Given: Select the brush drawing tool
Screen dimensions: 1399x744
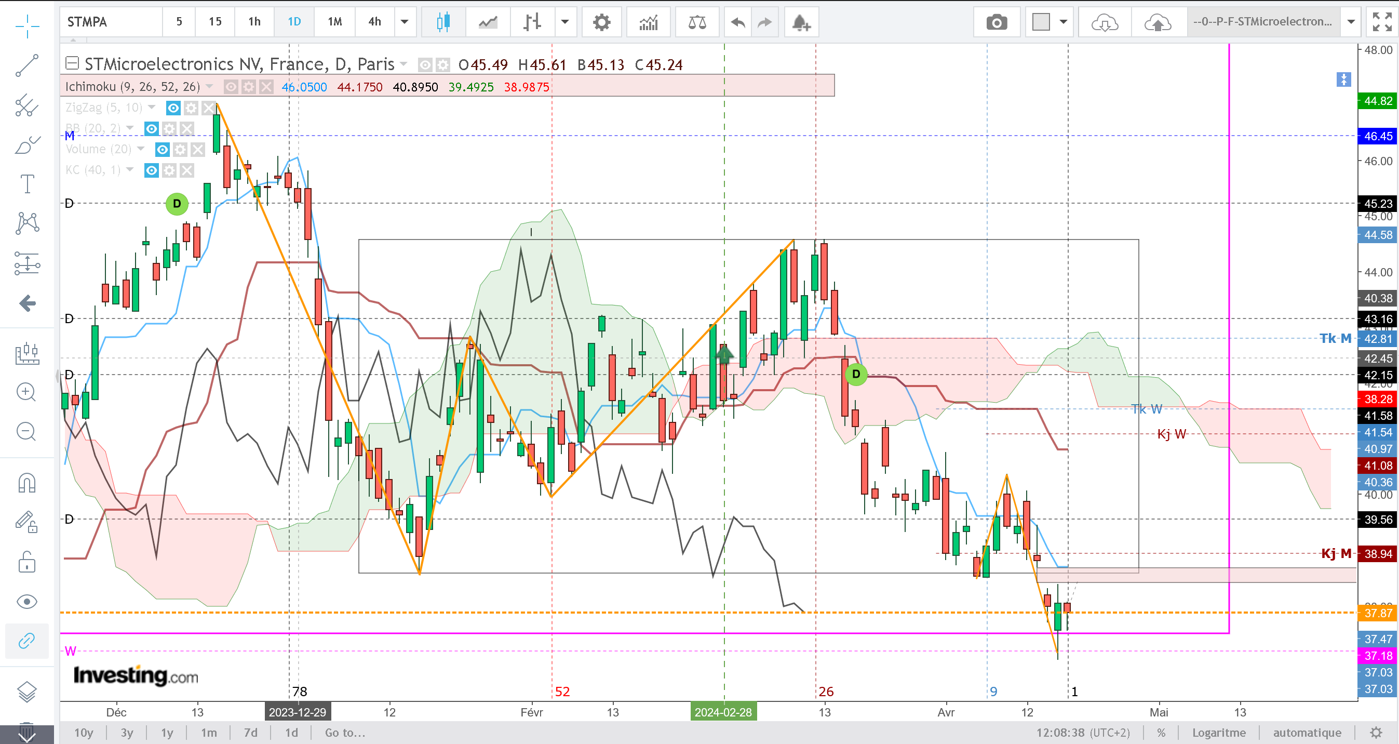Looking at the screenshot, I should pyautogui.click(x=27, y=144).
